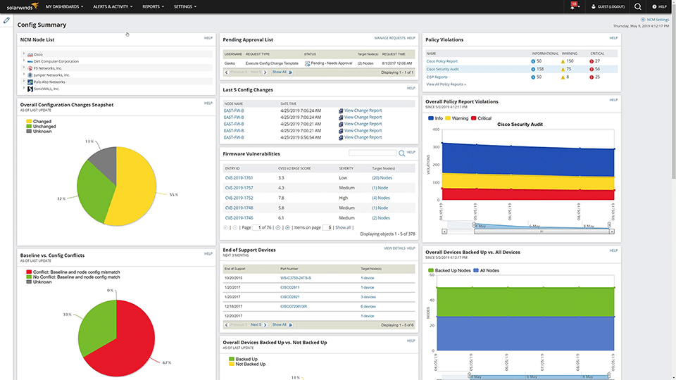Open the CVE-2019-1752 vulnerability link
The image size is (676, 380).
[239, 198]
